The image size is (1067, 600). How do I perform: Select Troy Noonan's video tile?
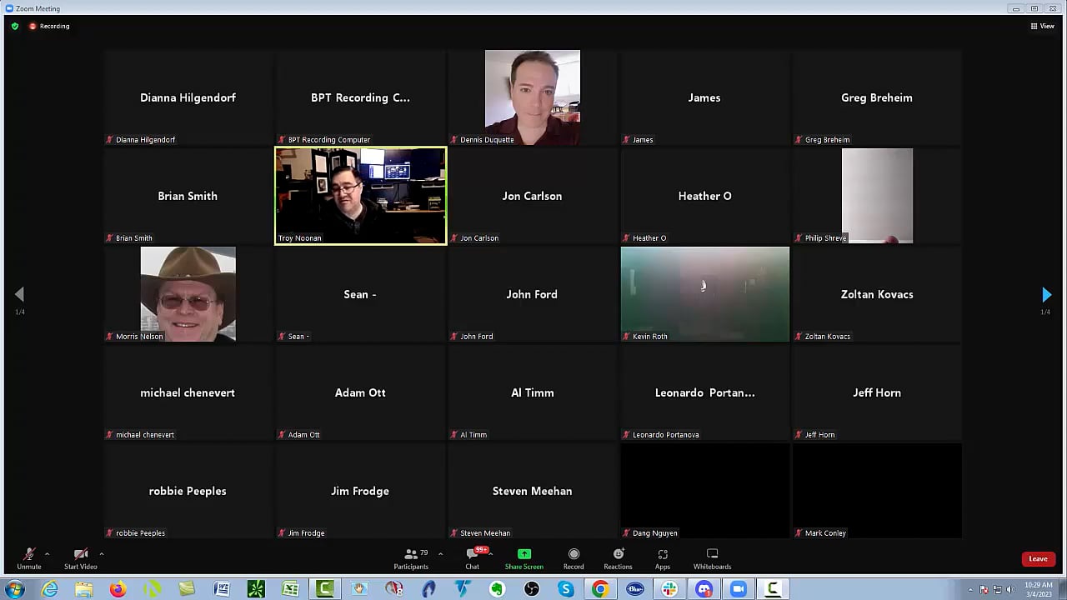(360, 196)
